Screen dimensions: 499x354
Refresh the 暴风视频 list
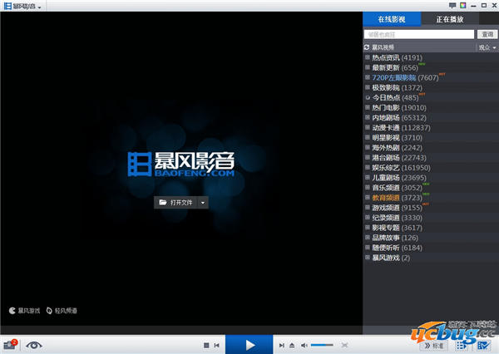[367, 47]
